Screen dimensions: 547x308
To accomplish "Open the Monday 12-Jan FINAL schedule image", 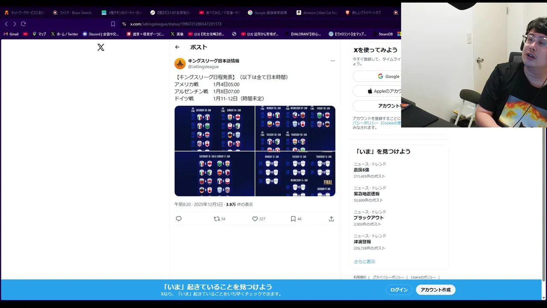I will click(295, 174).
